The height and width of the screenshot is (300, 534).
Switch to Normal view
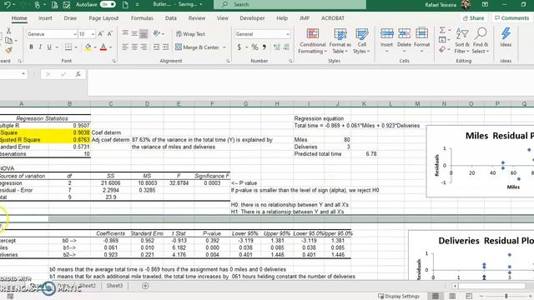(436, 297)
